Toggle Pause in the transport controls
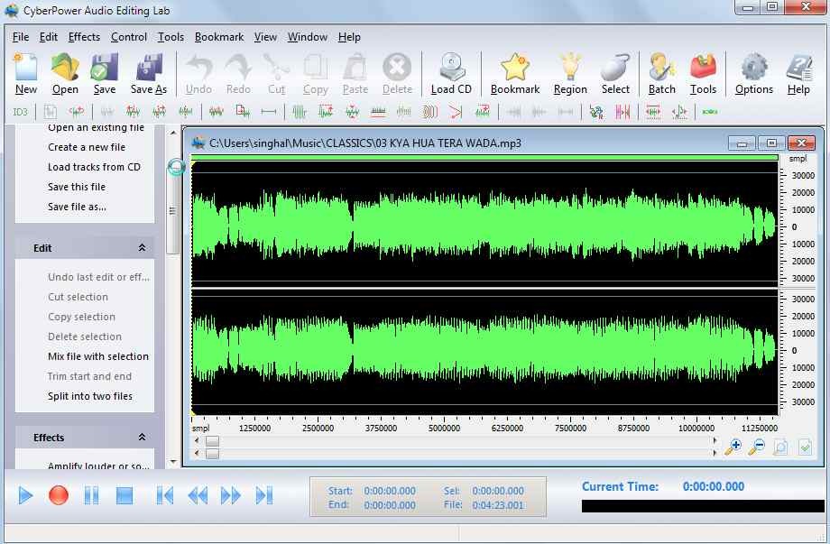Image resolution: width=830 pixels, height=544 pixels. (91, 495)
